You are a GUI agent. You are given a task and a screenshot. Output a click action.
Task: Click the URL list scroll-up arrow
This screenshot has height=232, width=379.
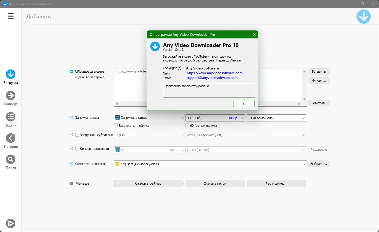pos(304,71)
